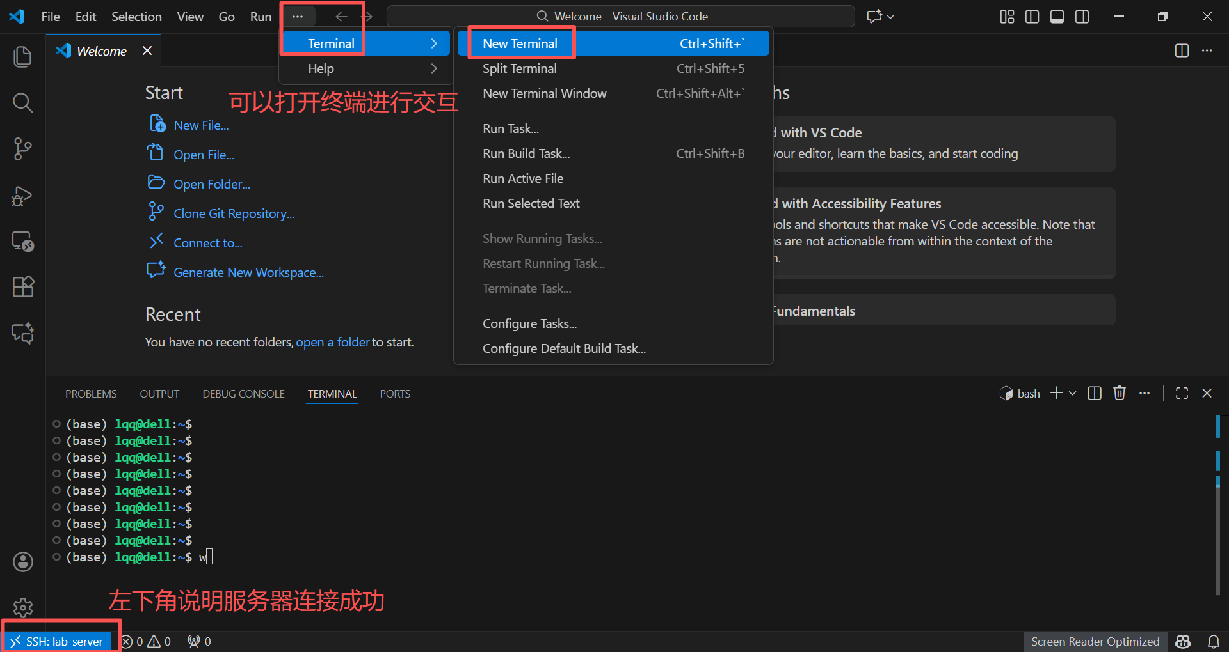Open Copilot chat icon in title bar

874,17
